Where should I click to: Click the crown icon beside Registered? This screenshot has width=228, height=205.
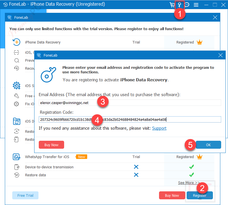(199, 42)
